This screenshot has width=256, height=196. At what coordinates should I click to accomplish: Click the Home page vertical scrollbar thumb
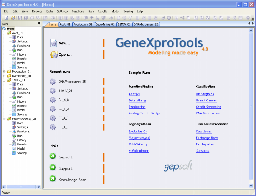point(251,106)
